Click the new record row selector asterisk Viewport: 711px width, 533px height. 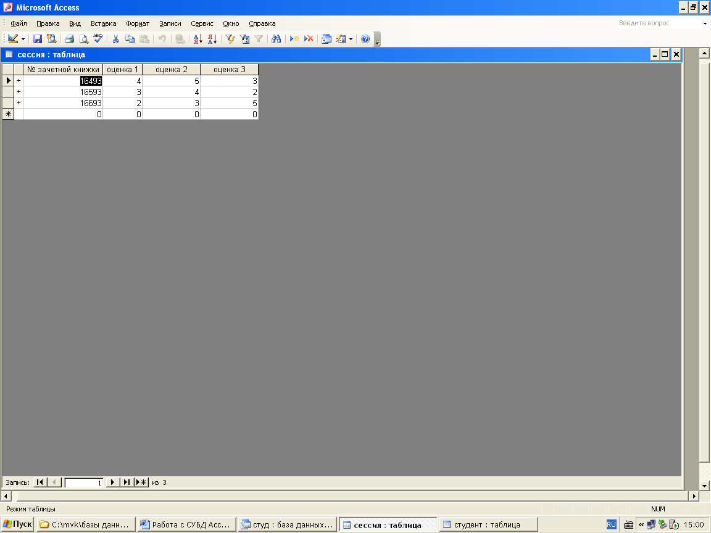[x=8, y=114]
